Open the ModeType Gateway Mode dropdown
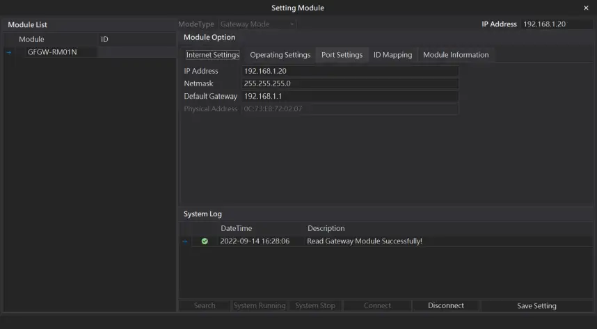The width and height of the screenshot is (597, 329). coord(257,24)
